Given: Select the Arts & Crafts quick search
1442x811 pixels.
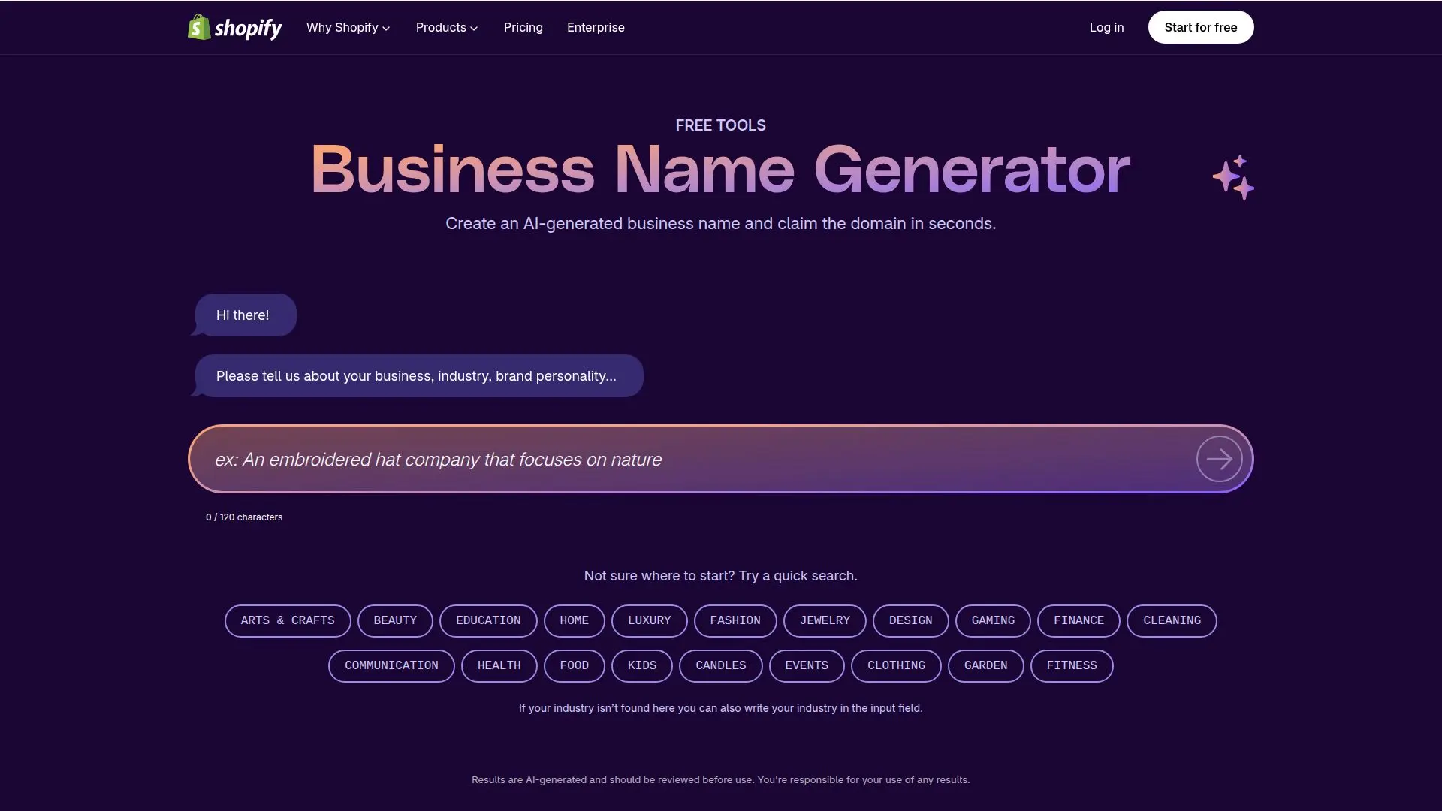Looking at the screenshot, I should 288,620.
